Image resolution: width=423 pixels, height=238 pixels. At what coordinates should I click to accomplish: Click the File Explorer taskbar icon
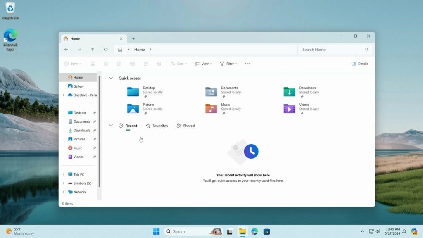[242, 231]
